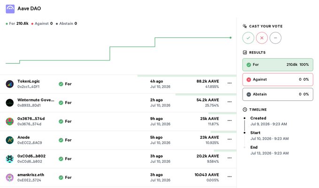Viewport: 319px width, 188px height.
Task: Open Wintermute Gove... voter profile name
Action: [x=36, y=100]
